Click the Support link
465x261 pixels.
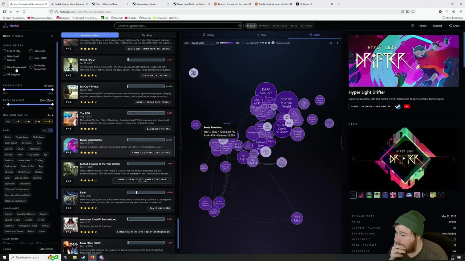point(437,26)
